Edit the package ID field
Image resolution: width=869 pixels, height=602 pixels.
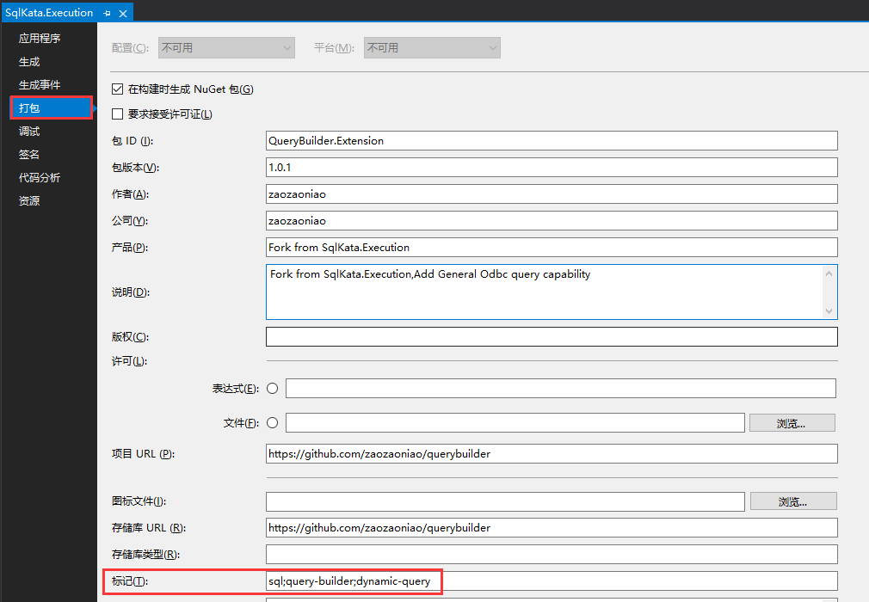click(x=552, y=141)
